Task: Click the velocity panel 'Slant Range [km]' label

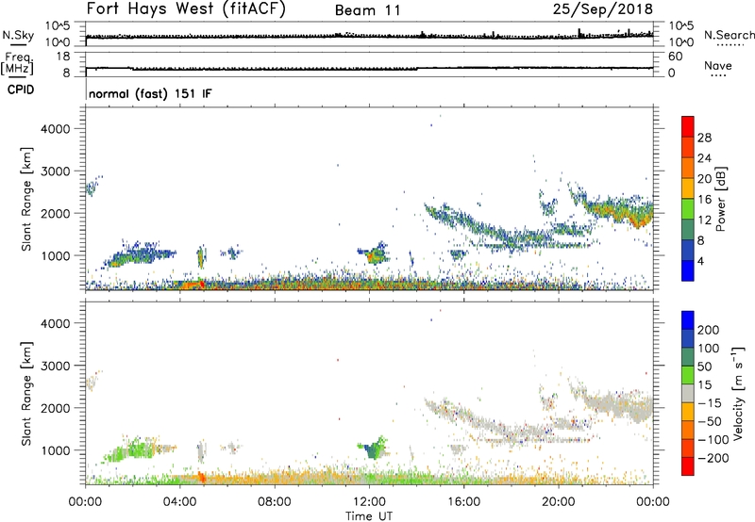Action: 26,393
